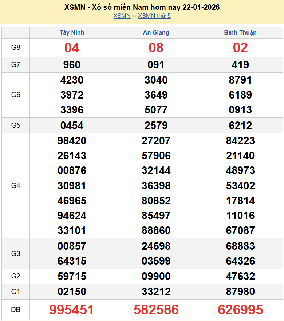This screenshot has width=284, height=321.
Task: Click Tây Ninh special prize 995451
Action: coord(72,310)
